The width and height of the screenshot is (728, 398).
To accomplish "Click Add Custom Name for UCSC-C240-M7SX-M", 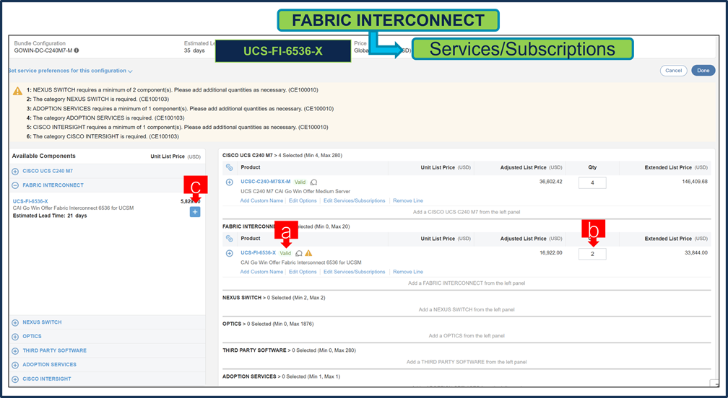I will pos(261,200).
